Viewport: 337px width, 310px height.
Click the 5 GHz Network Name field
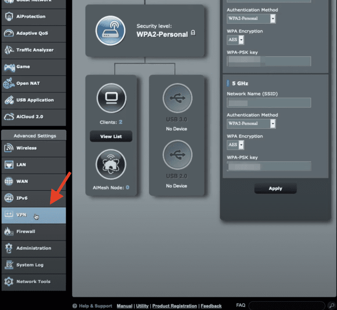click(x=269, y=102)
